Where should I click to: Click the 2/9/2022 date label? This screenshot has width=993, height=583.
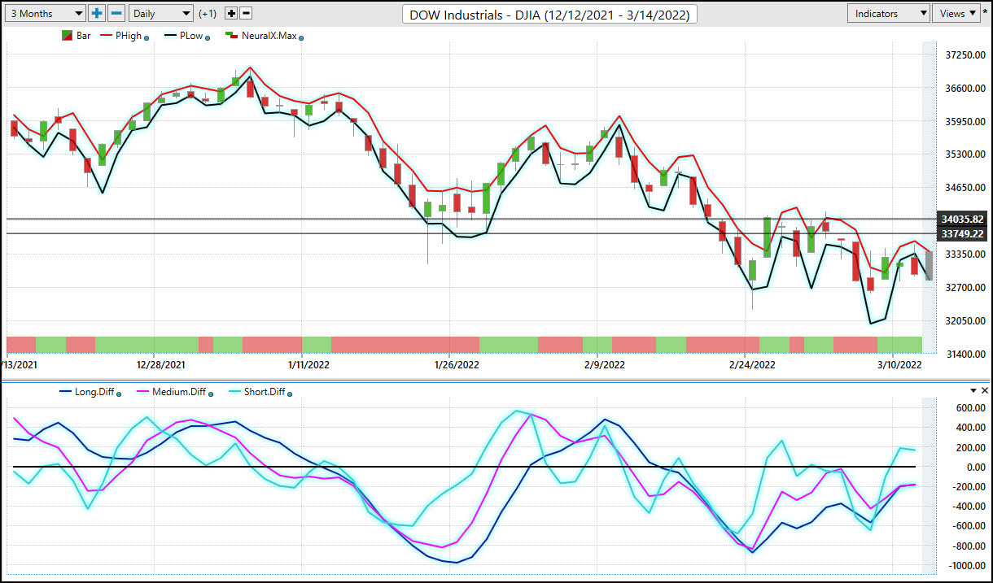click(x=603, y=364)
